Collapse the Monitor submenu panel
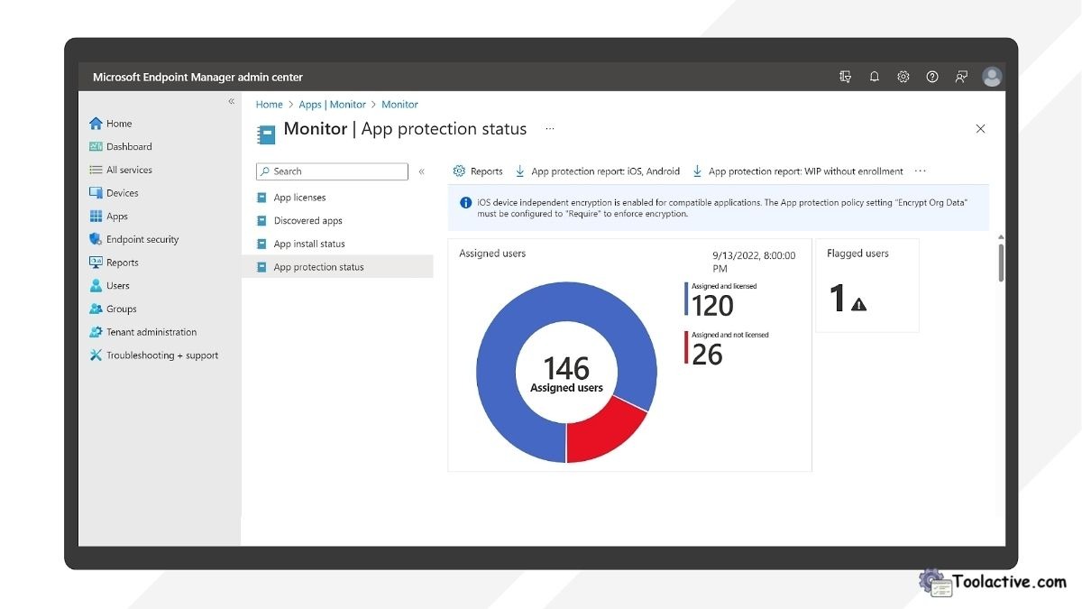Screen dimensions: 1082x609 click(421, 171)
